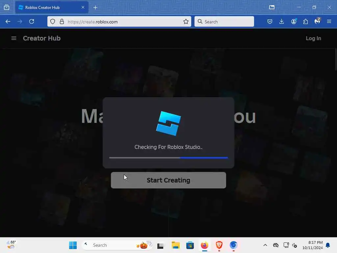Open the notification bell icon
The height and width of the screenshot is (253, 337).
point(328,245)
